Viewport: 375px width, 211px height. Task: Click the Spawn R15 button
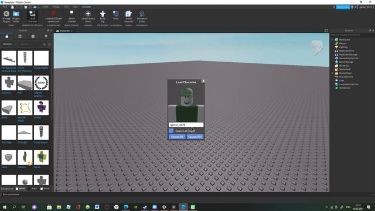coord(195,137)
